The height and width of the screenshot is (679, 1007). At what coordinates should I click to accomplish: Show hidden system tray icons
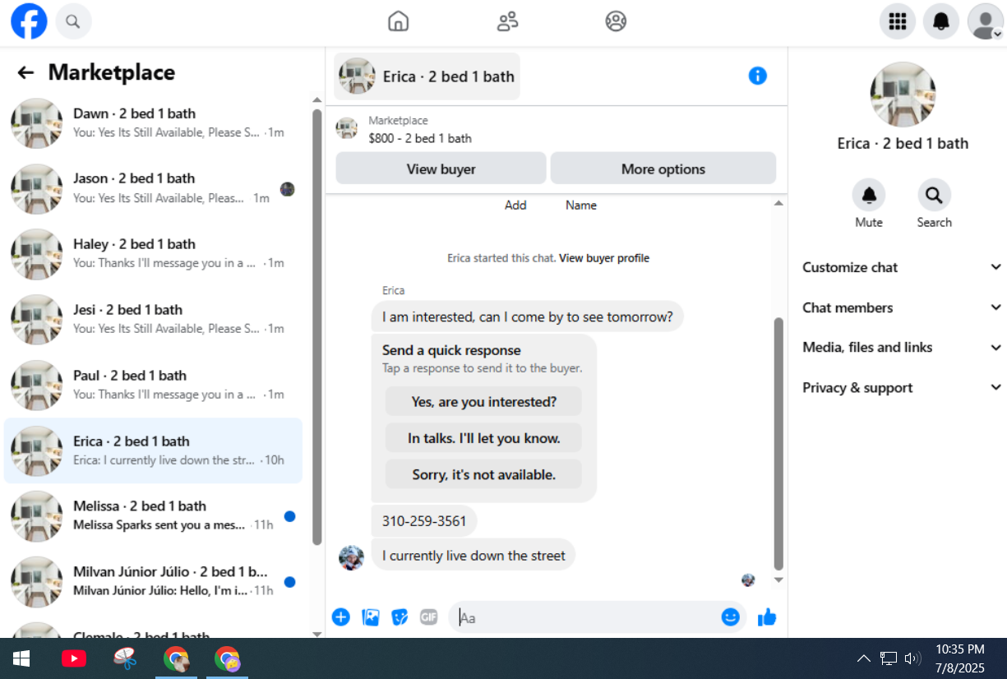[x=864, y=658]
